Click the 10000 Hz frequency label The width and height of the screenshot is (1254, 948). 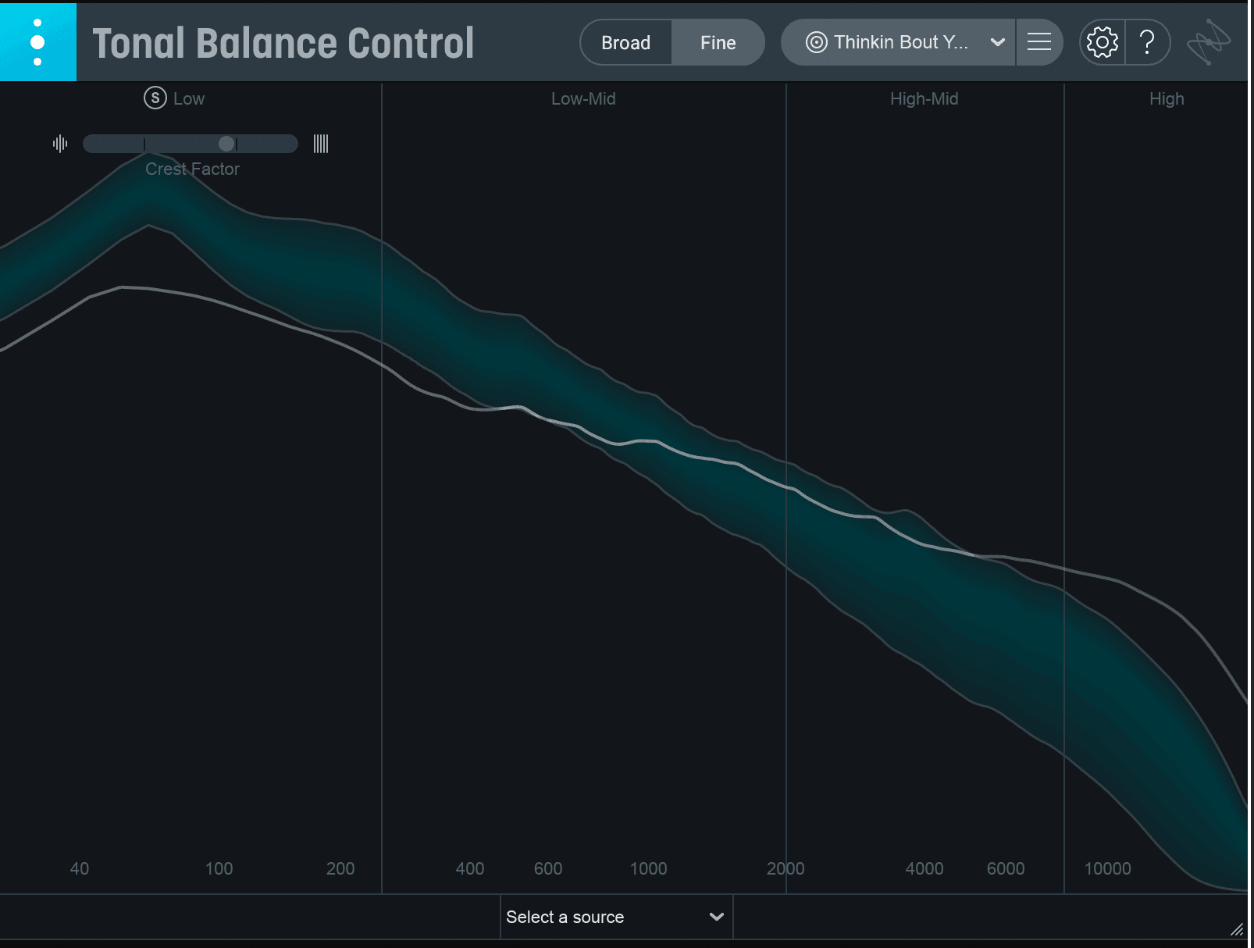[1107, 868]
